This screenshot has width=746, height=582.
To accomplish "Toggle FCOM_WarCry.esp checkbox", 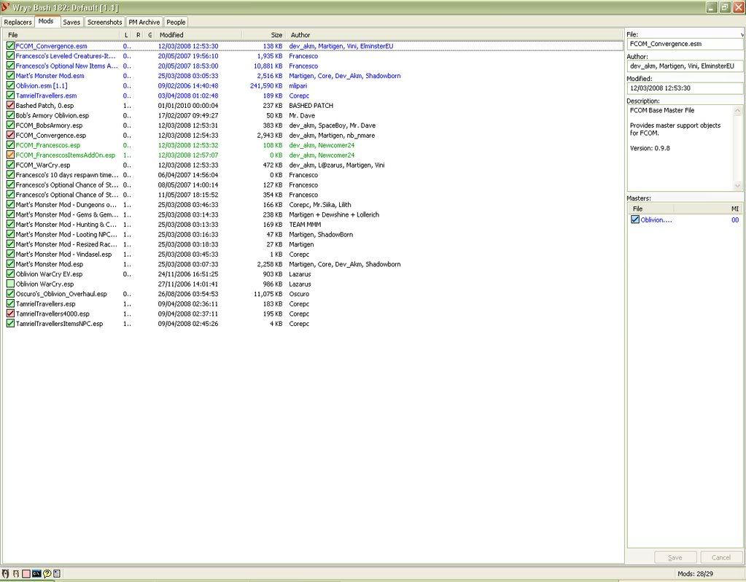I will tap(10, 165).
